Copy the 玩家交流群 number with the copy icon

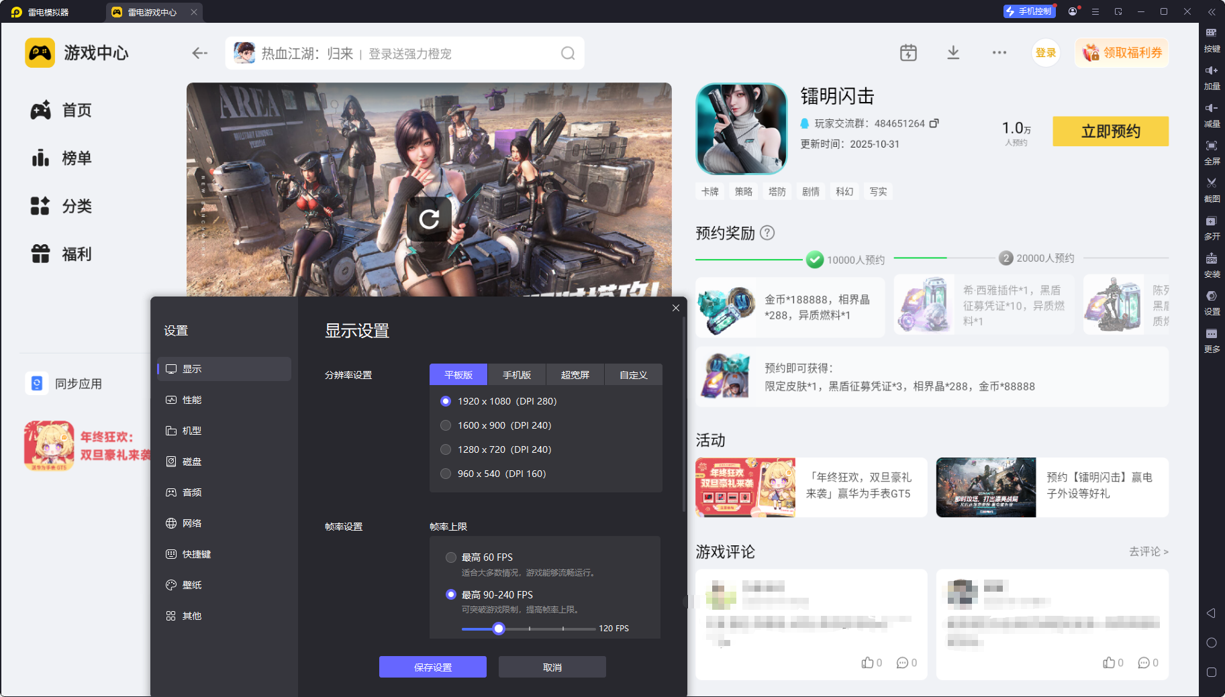click(x=934, y=123)
